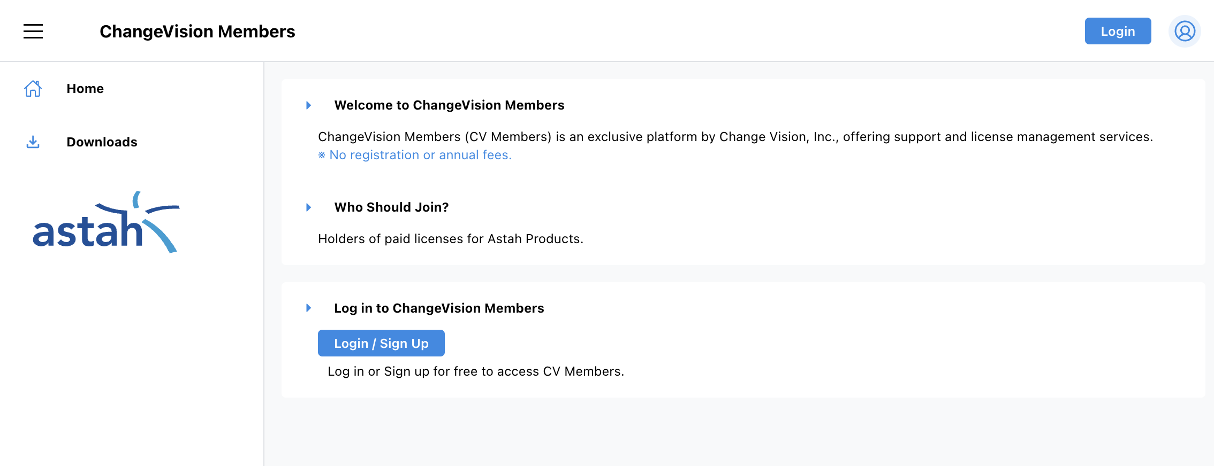
Task: Toggle the arrow beside Log in to ChangeVision Members
Action: (309, 308)
